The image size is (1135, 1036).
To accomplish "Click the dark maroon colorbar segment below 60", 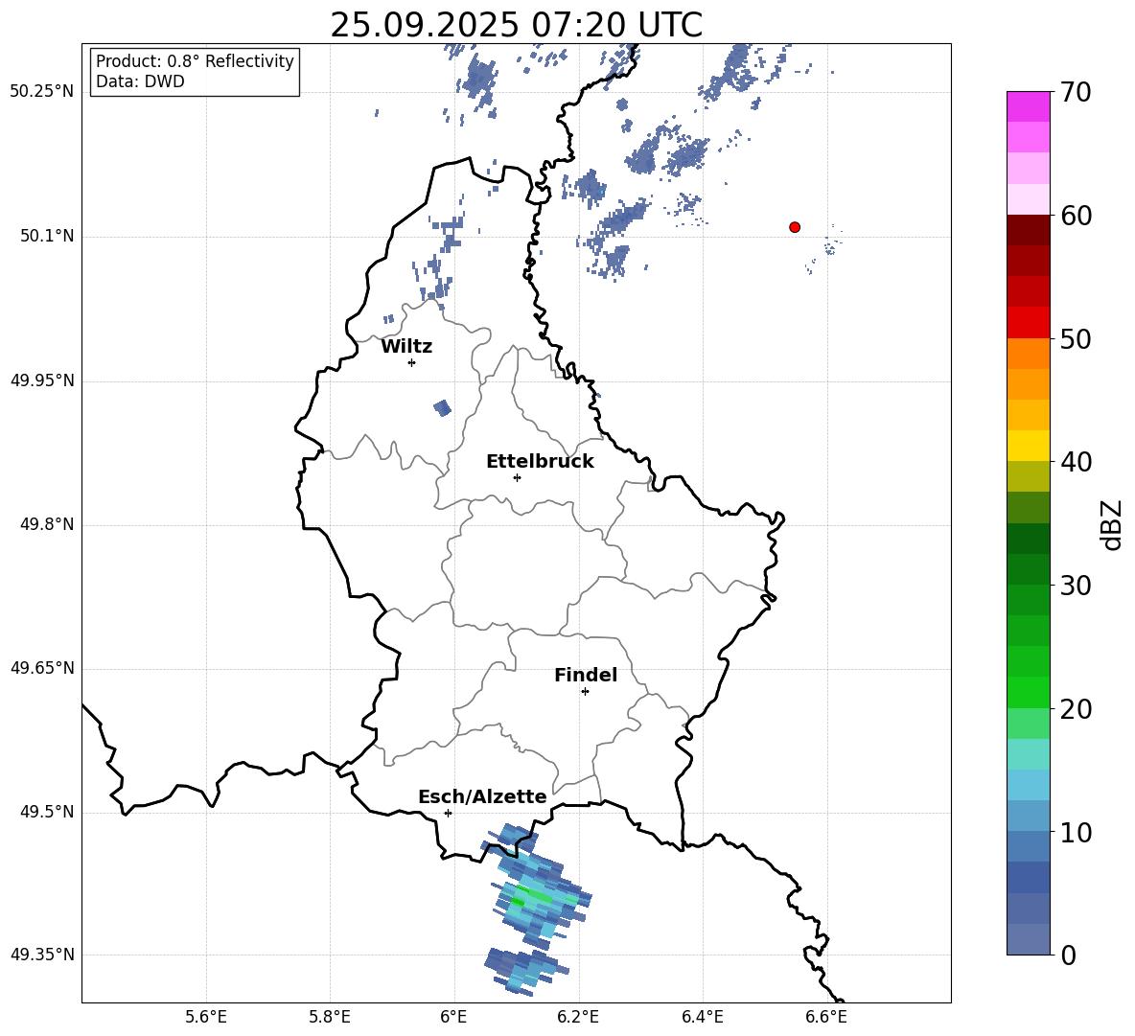I will tap(1029, 230).
